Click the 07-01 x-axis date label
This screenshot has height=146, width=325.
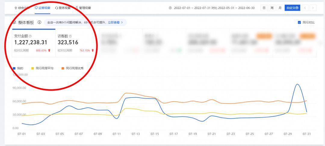point(21,134)
